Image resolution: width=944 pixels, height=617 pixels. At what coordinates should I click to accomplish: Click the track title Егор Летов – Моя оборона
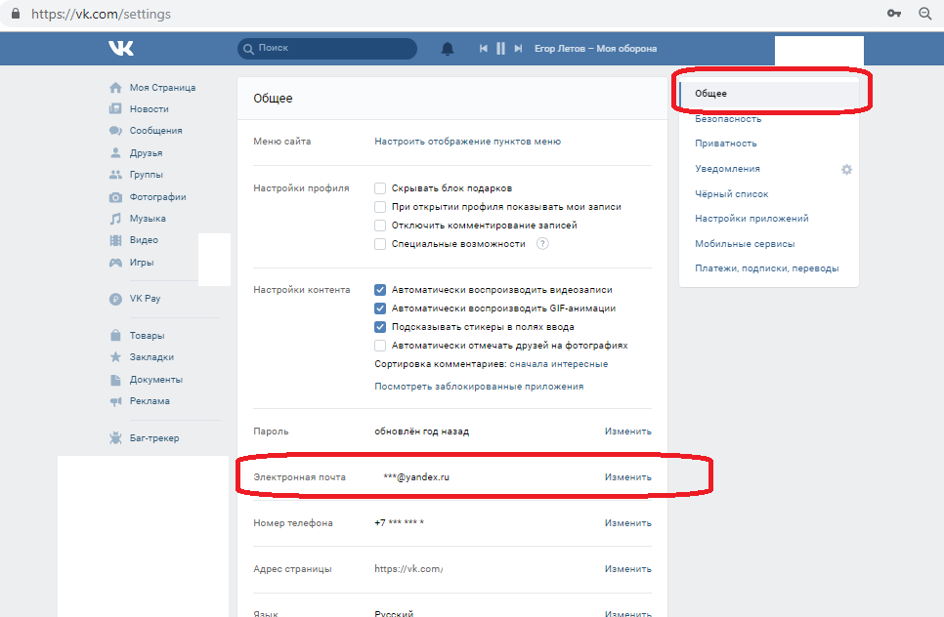point(595,49)
